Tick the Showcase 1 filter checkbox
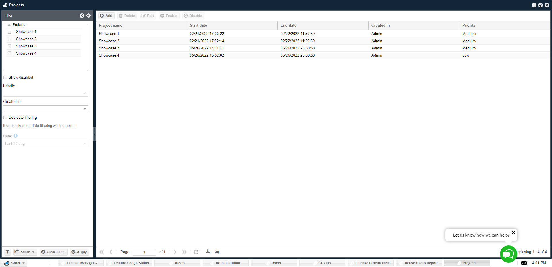Image resolution: width=552 pixels, height=267 pixels. click(10, 32)
